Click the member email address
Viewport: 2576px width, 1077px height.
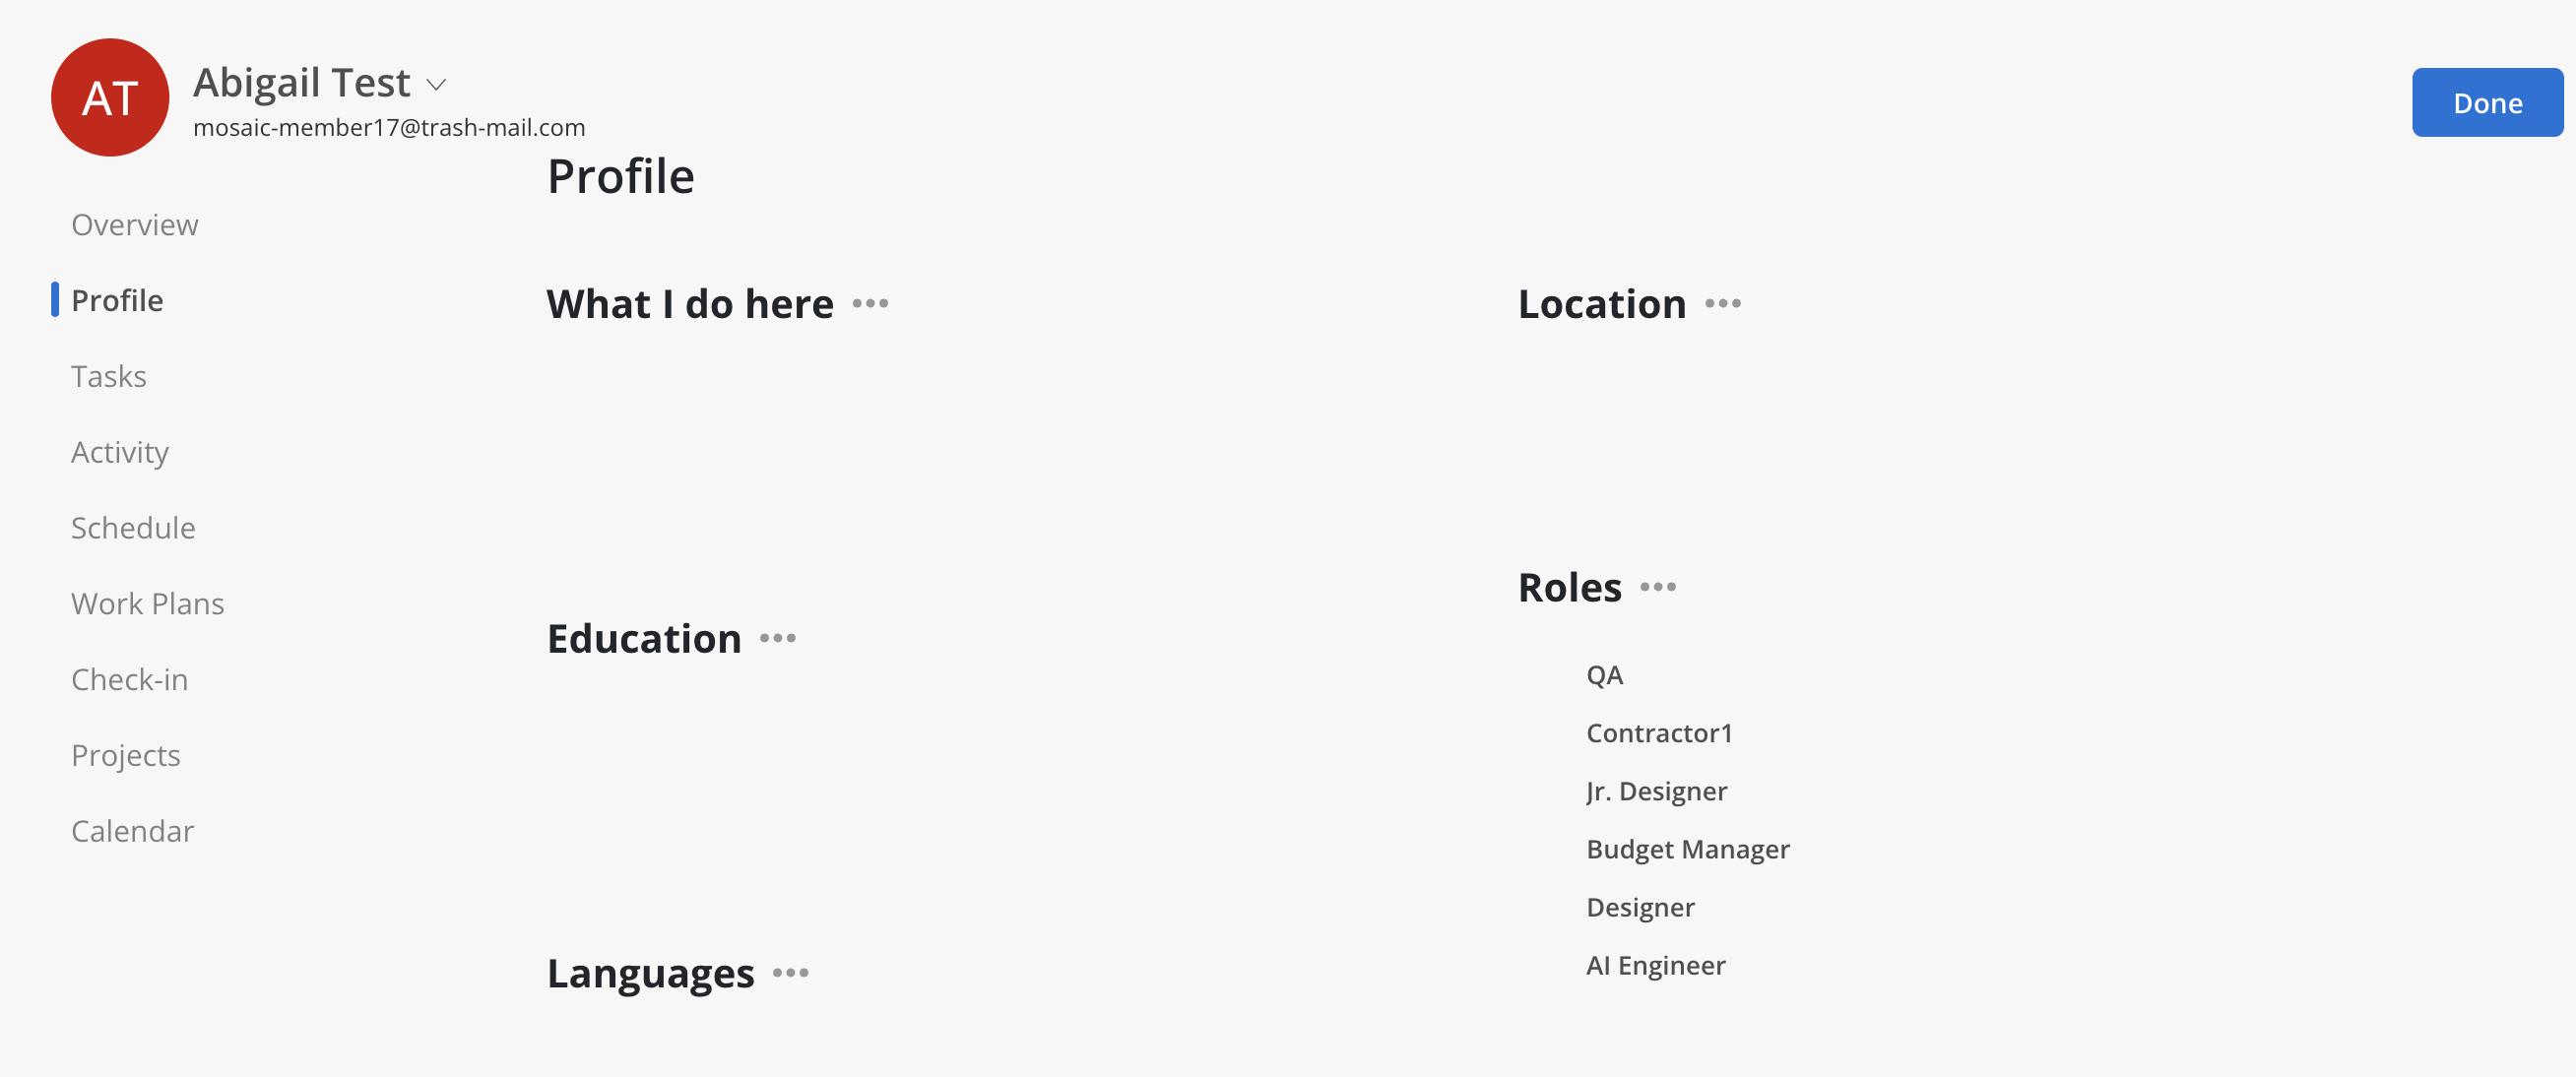(389, 128)
